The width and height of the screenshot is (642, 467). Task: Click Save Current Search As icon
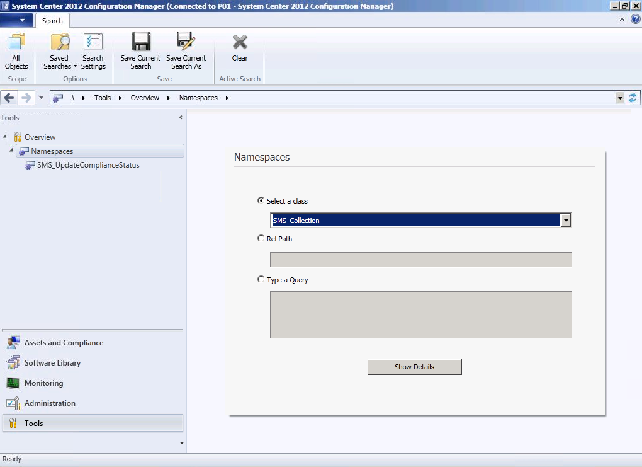[186, 42]
